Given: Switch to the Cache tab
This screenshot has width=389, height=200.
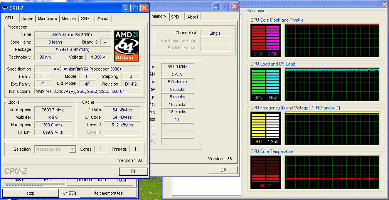Looking at the screenshot, I should point(27,18).
